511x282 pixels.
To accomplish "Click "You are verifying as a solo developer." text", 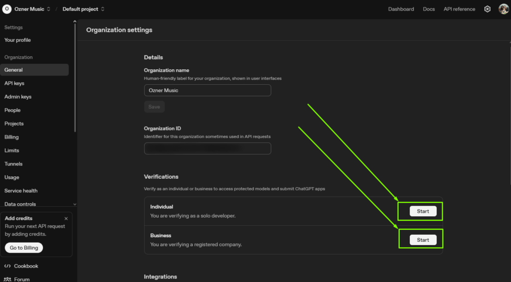I will [x=193, y=216].
